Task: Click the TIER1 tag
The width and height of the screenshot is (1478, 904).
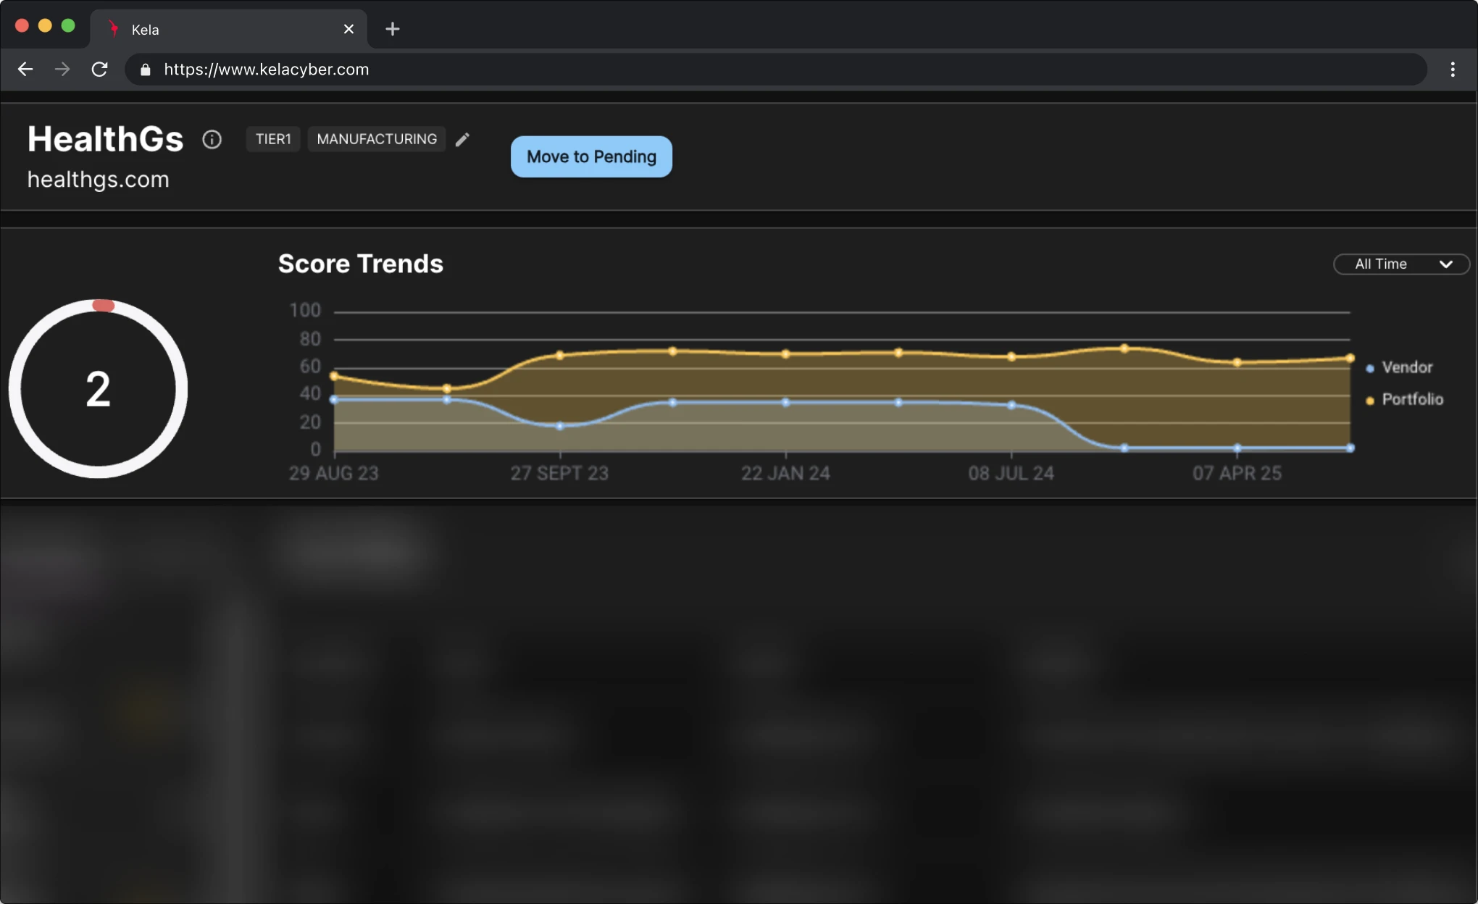Action: [x=273, y=139]
